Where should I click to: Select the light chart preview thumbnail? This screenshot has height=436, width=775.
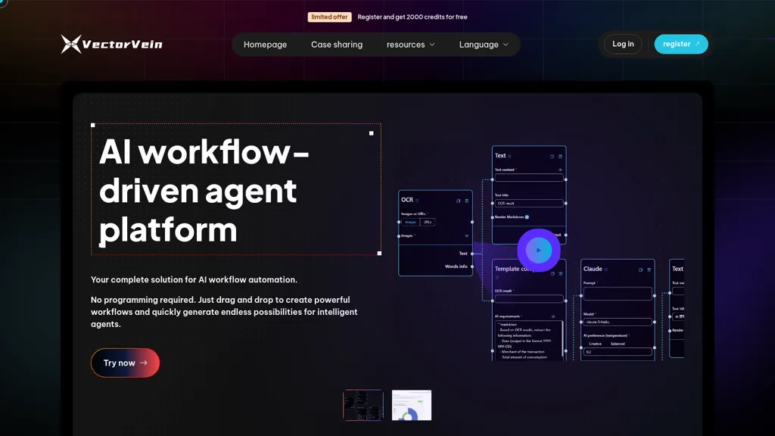click(x=412, y=405)
